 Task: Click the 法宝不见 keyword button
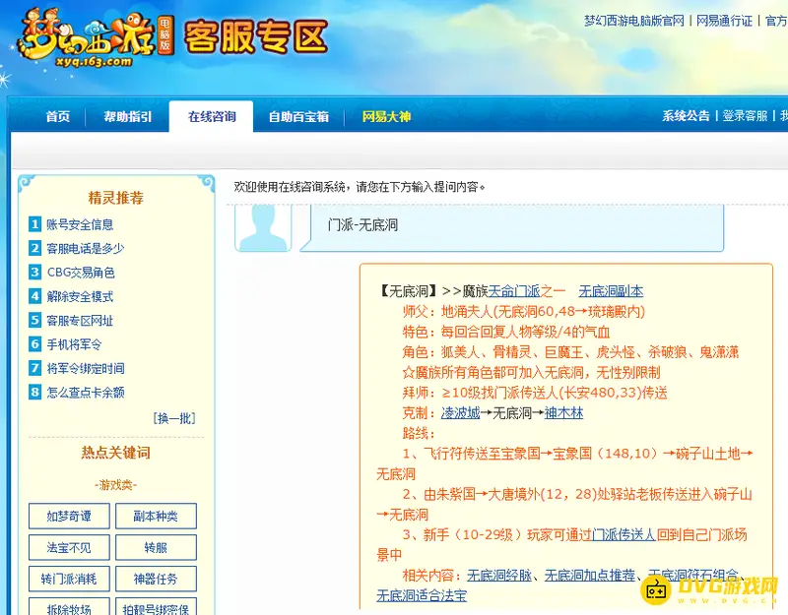click(x=69, y=547)
